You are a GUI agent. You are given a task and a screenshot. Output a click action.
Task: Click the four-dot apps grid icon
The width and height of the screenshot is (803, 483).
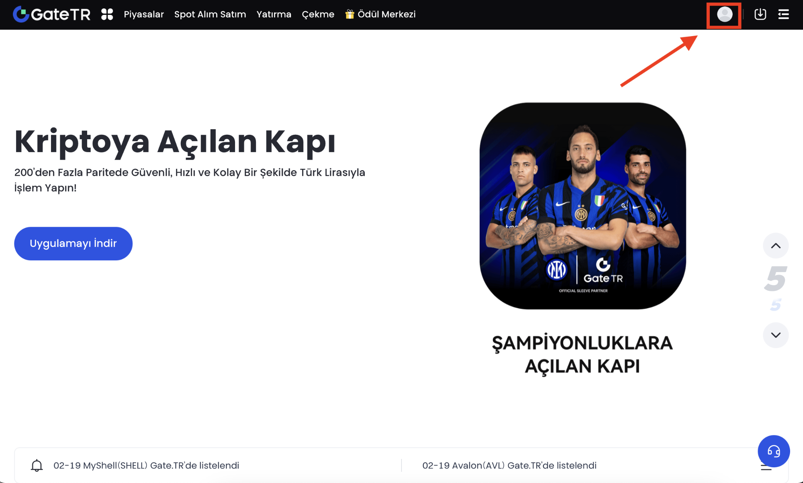[107, 14]
